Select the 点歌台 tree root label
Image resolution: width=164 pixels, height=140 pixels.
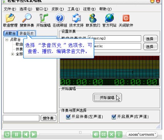click(15, 40)
